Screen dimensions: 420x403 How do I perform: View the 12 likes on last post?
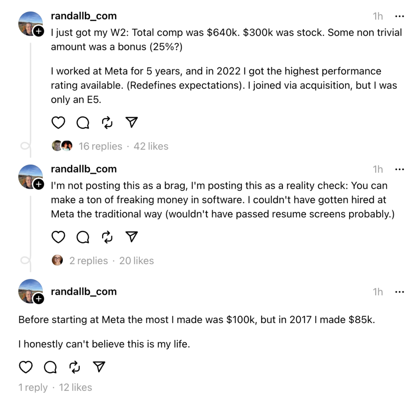click(x=75, y=387)
